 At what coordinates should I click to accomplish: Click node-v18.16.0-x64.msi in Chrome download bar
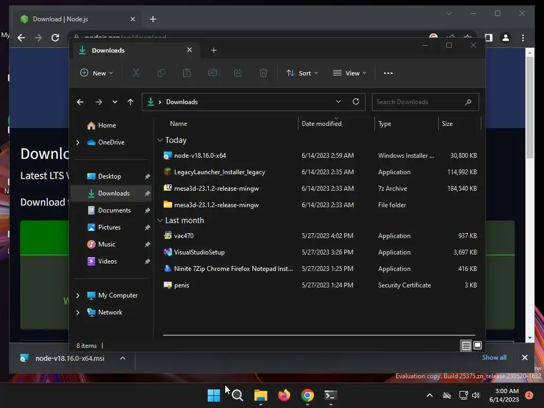pyautogui.click(x=70, y=359)
